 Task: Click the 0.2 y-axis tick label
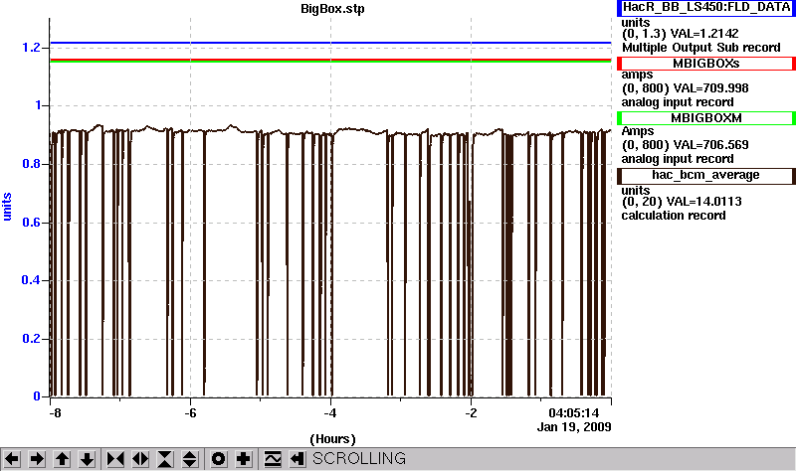pyautogui.click(x=31, y=339)
